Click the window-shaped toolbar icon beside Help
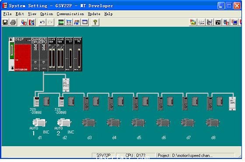The image size is (245, 162). (x=85, y=22)
